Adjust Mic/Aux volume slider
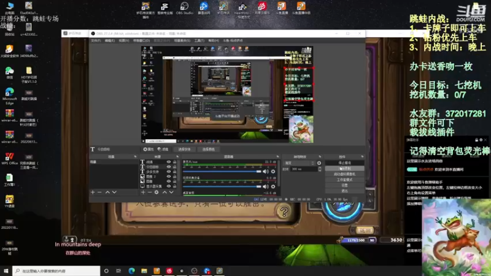Screen dimensions: 491x276 [222, 172]
